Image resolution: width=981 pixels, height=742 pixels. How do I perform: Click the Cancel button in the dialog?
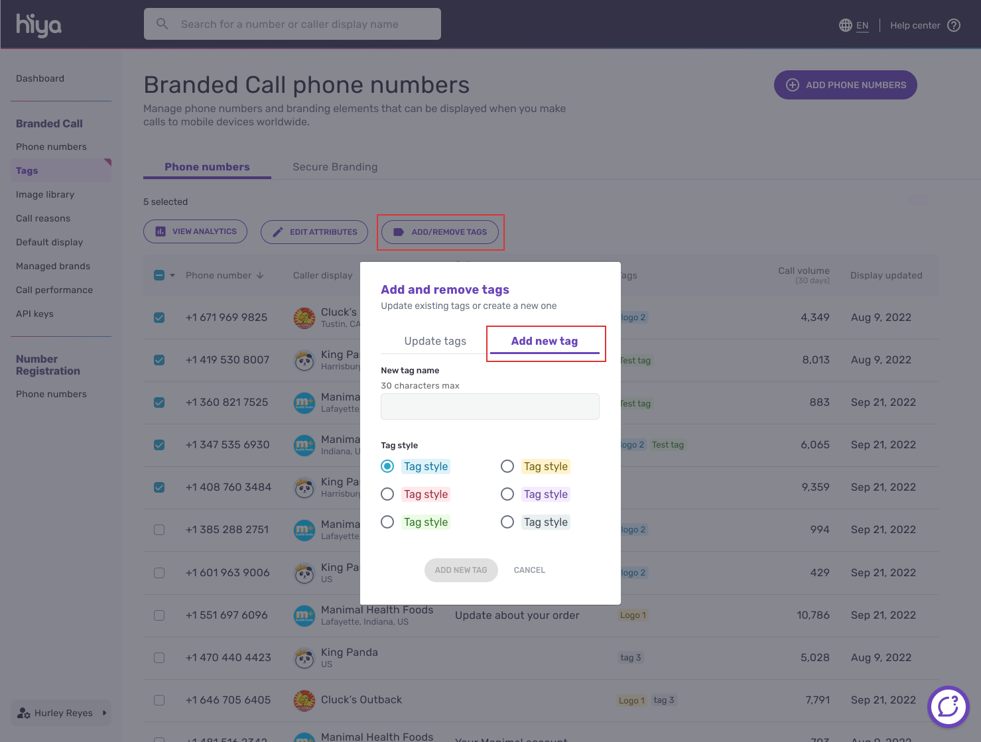(x=529, y=570)
